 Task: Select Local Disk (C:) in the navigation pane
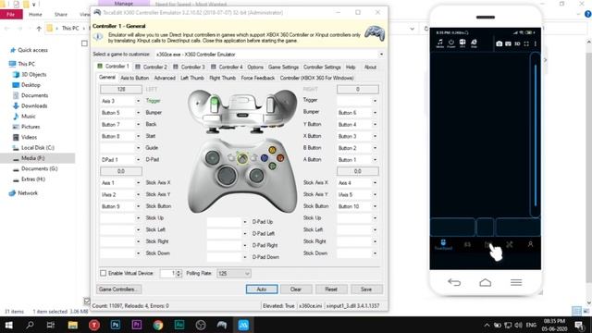37,148
